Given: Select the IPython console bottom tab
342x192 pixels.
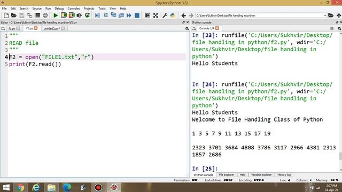Looking at the screenshot, I should 204,175.
